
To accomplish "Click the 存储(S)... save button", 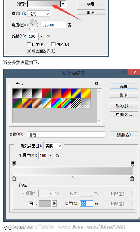I will pos(124,114).
